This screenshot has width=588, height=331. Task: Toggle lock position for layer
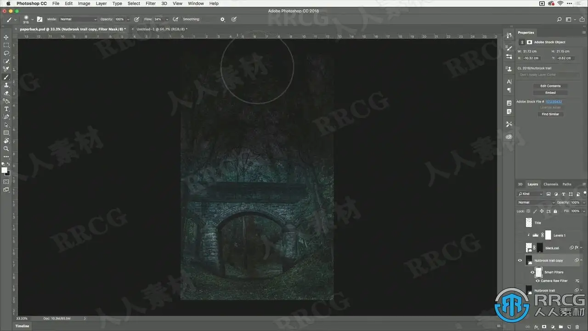pos(542,211)
